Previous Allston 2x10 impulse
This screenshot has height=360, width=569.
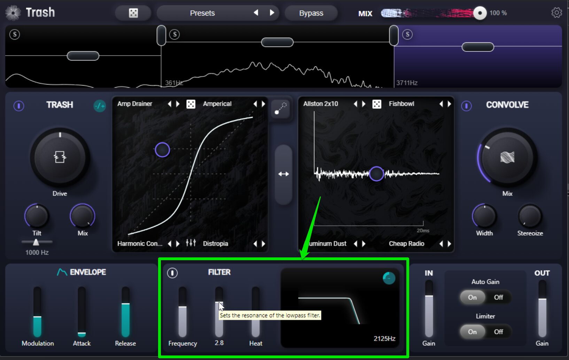pyautogui.click(x=356, y=104)
